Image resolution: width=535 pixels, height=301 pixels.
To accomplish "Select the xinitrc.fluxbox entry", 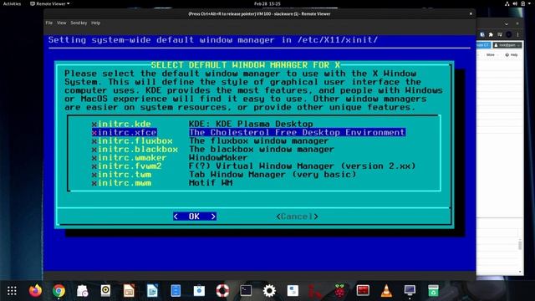I will coord(132,140).
